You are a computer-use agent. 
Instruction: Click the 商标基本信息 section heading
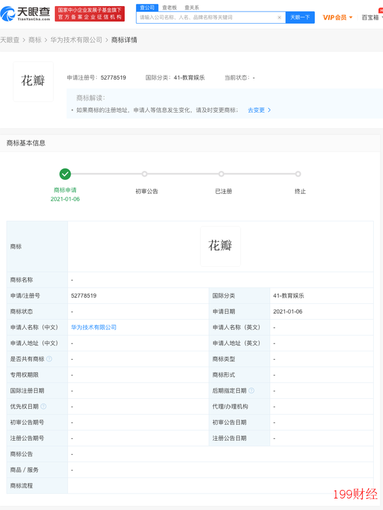(x=26, y=143)
